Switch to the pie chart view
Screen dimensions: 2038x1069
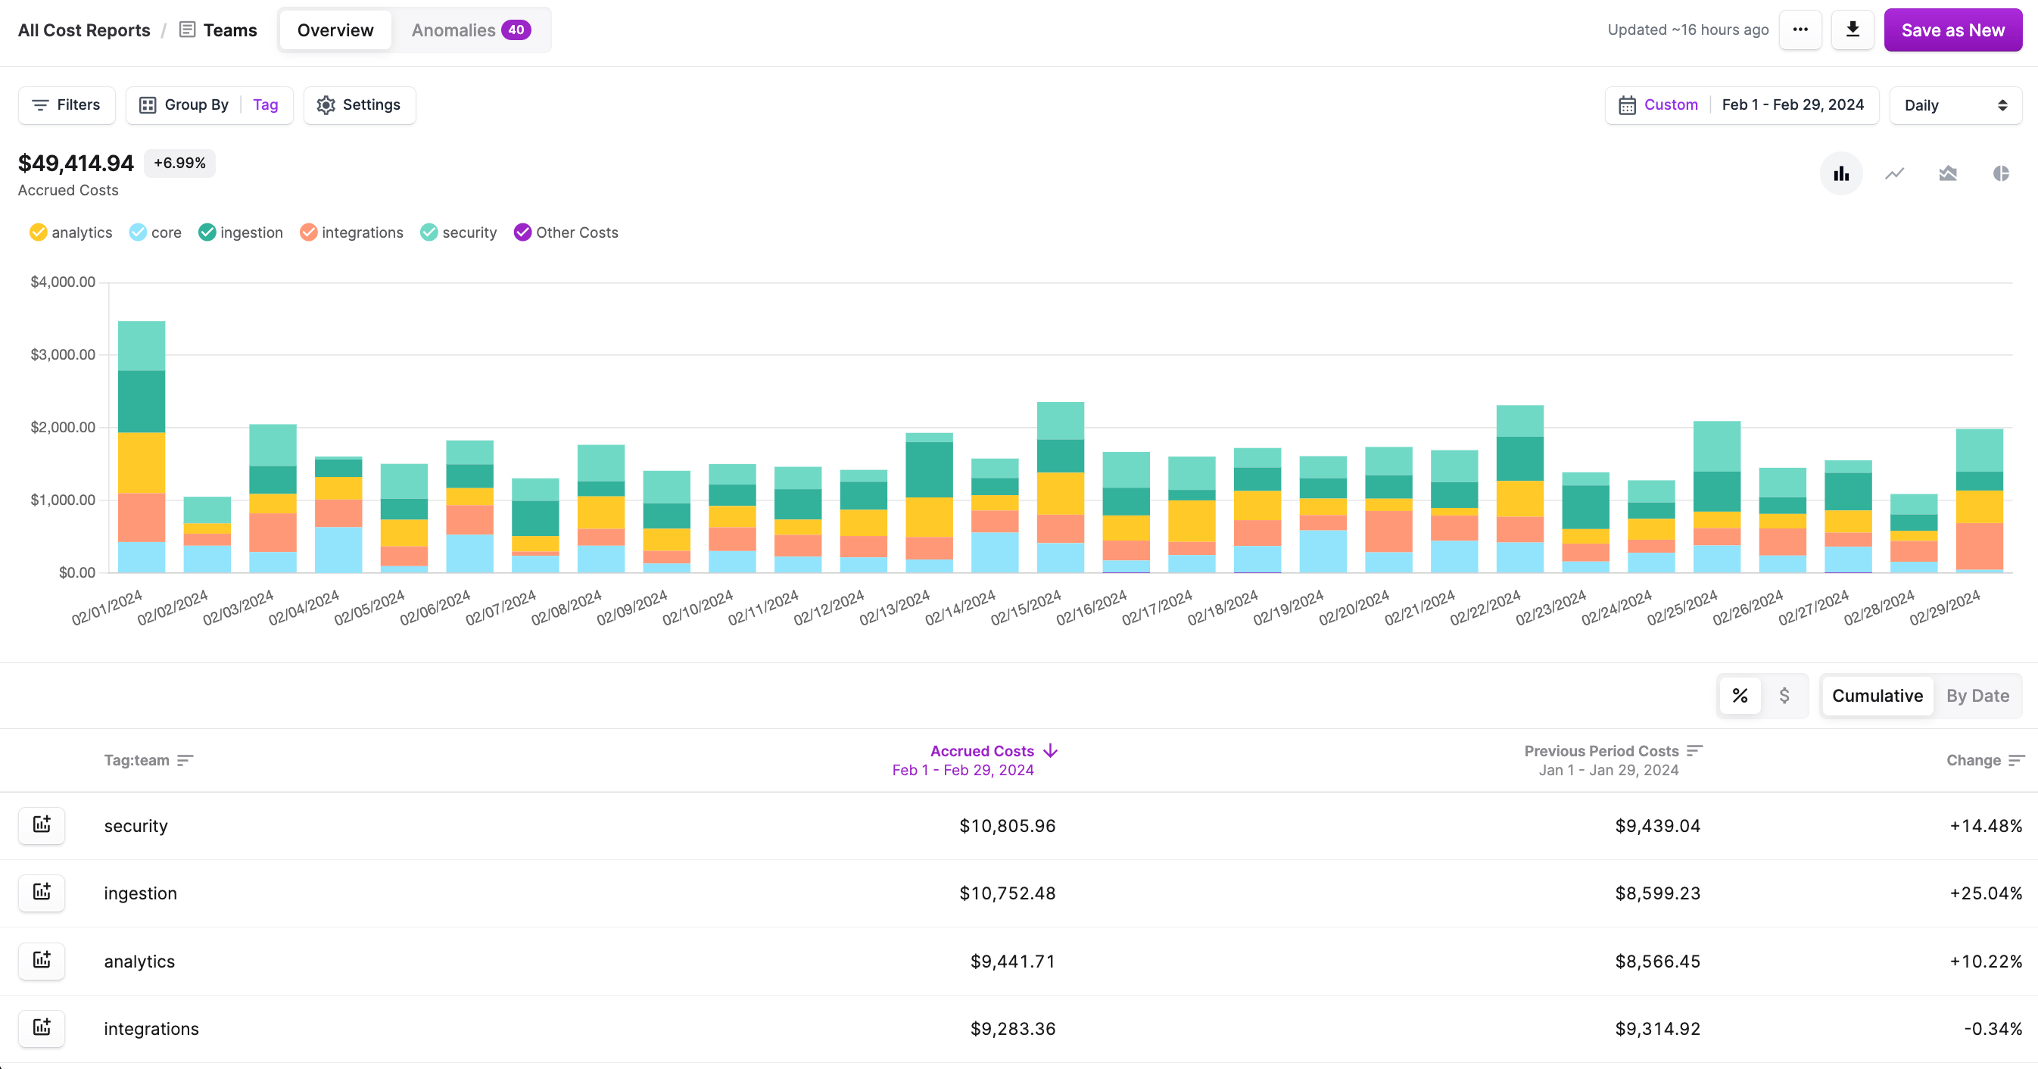(2001, 173)
